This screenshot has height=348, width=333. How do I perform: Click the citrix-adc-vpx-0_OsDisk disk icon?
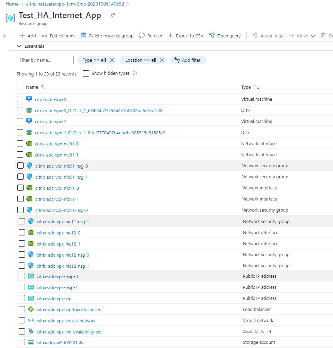[29, 110]
